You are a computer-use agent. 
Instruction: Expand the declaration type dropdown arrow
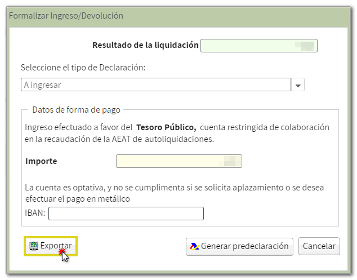click(298, 85)
